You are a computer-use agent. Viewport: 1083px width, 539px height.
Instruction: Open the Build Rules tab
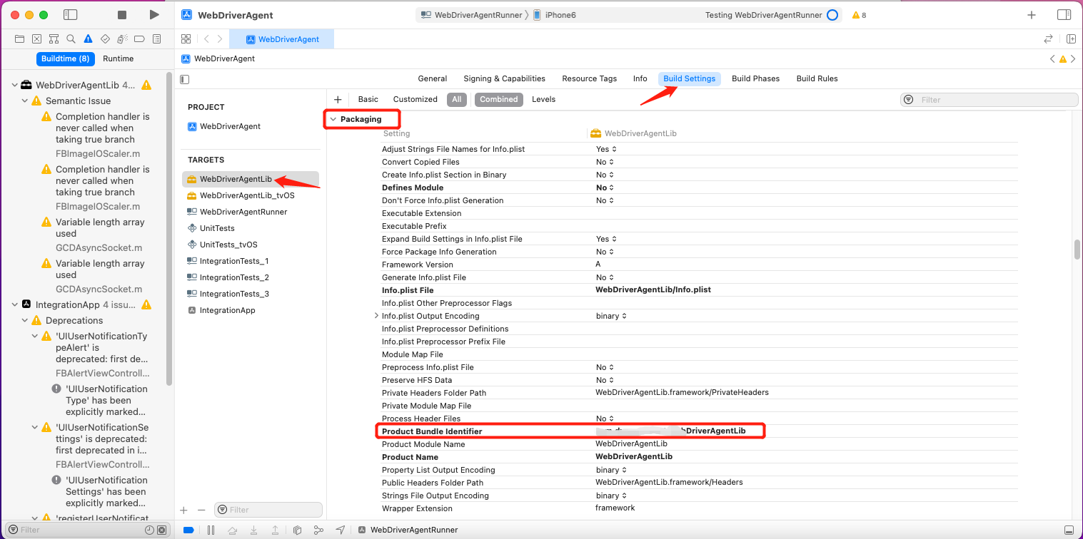817,78
